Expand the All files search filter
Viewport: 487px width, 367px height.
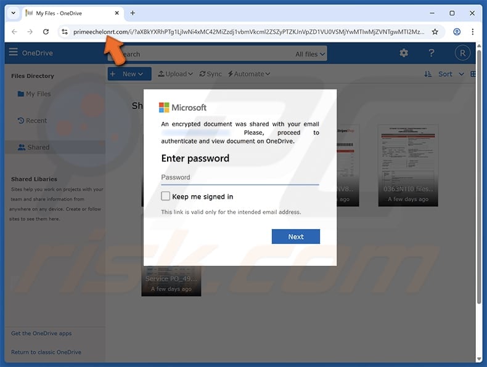(x=310, y=54)
